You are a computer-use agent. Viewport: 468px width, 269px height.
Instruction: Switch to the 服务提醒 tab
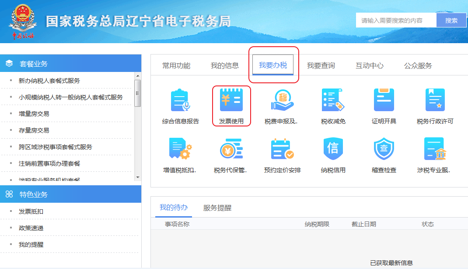pyautogui.click(x=217, y=208)
